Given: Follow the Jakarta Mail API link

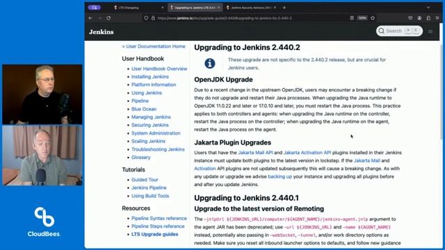Looking at the screenshot, I should tap(255, 153).
